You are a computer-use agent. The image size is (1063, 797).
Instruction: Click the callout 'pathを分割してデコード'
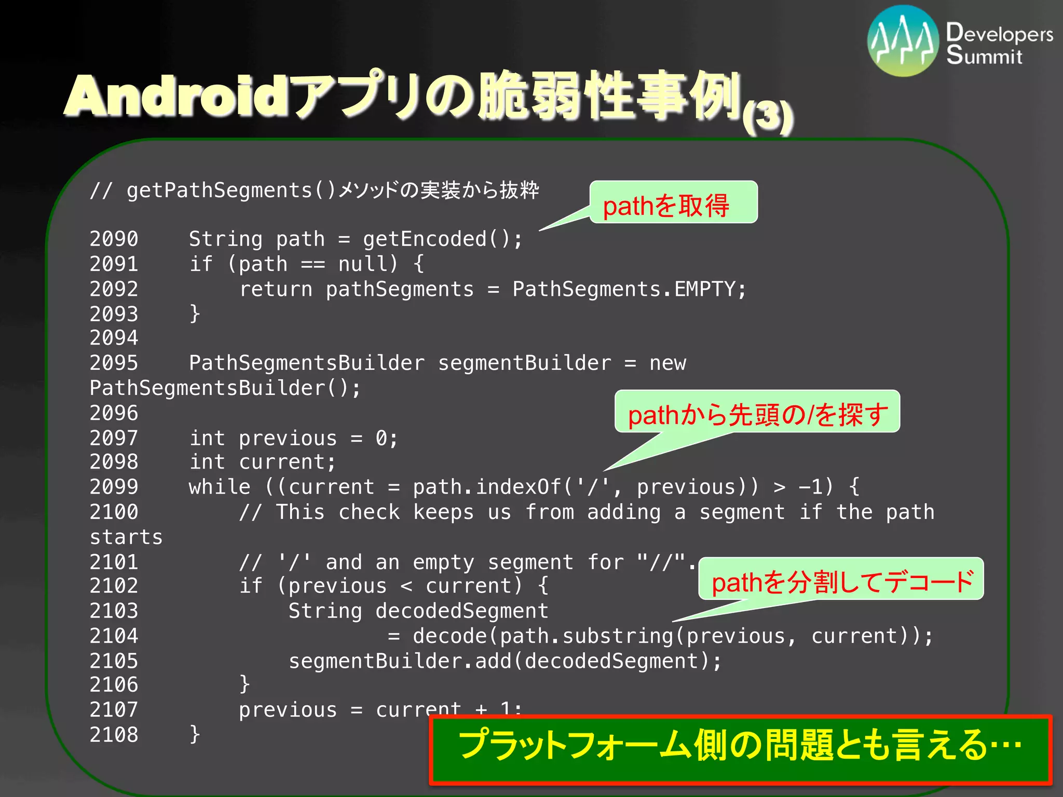[841, 579]
